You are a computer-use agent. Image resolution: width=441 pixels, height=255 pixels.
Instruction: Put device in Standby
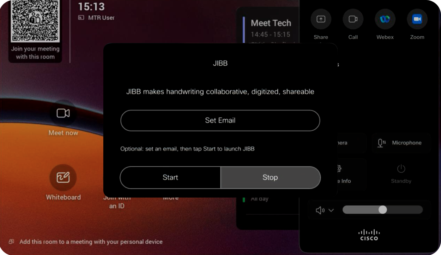click(x=401, y=174)
